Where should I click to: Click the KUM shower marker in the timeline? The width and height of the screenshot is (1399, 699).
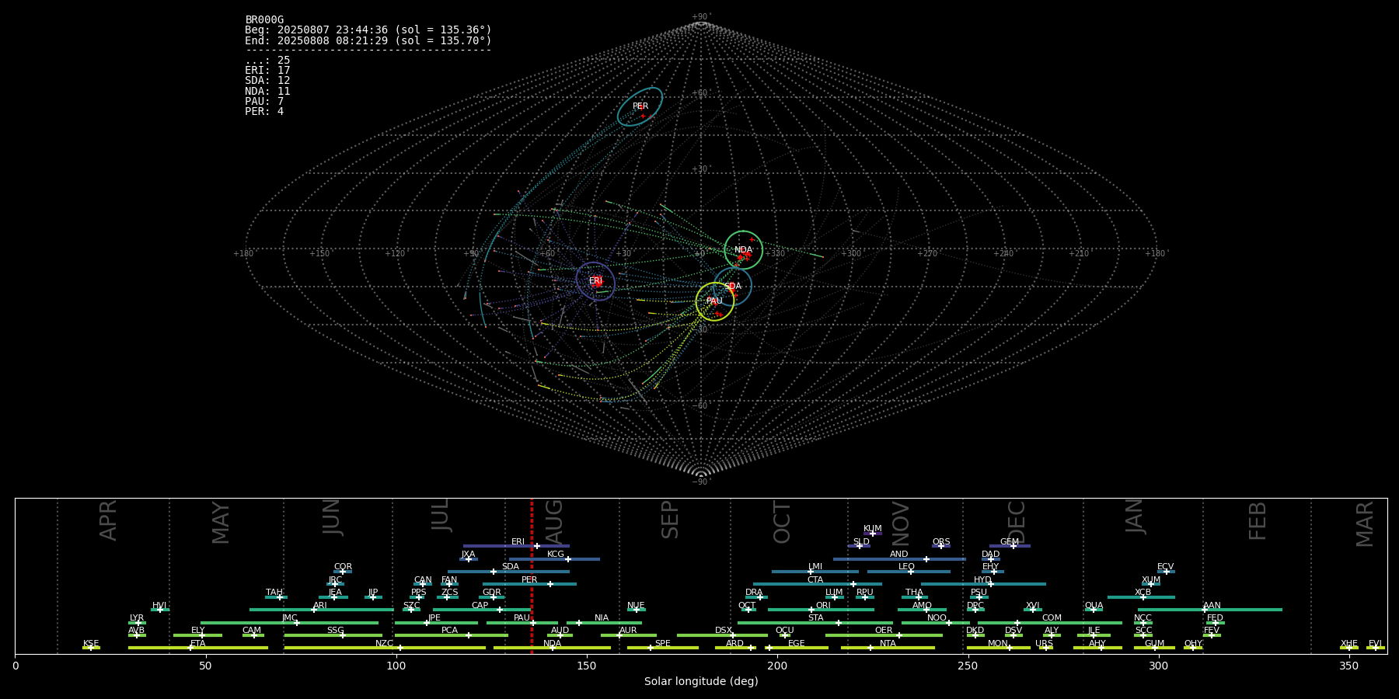click(x=873, y=534)
